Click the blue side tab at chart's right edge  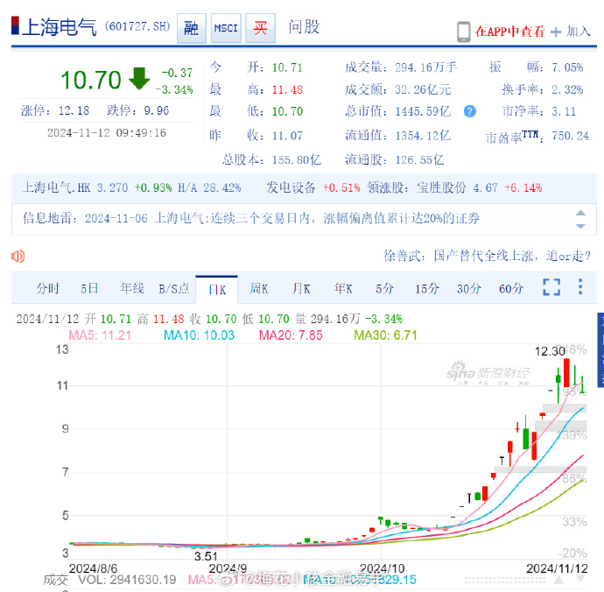point(600,349)
